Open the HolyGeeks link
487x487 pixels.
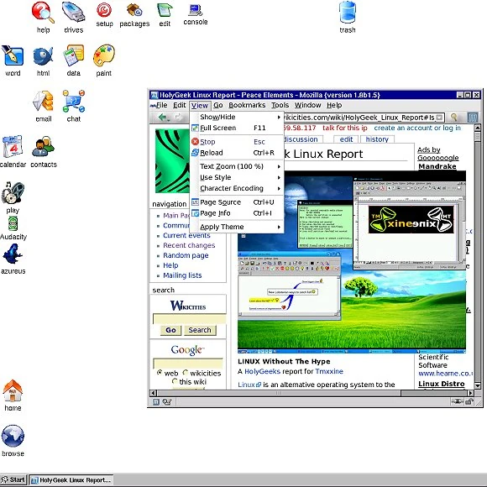262,371
